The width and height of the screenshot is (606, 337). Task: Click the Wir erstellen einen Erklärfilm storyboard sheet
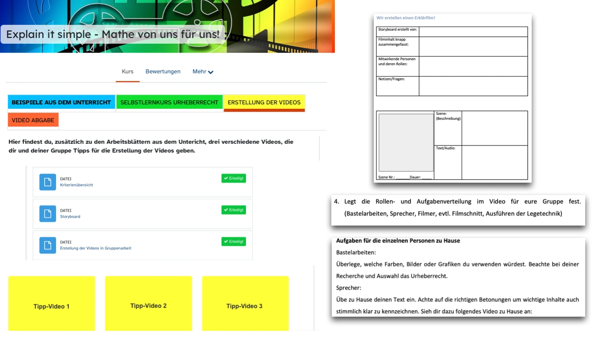coord(452,98)
